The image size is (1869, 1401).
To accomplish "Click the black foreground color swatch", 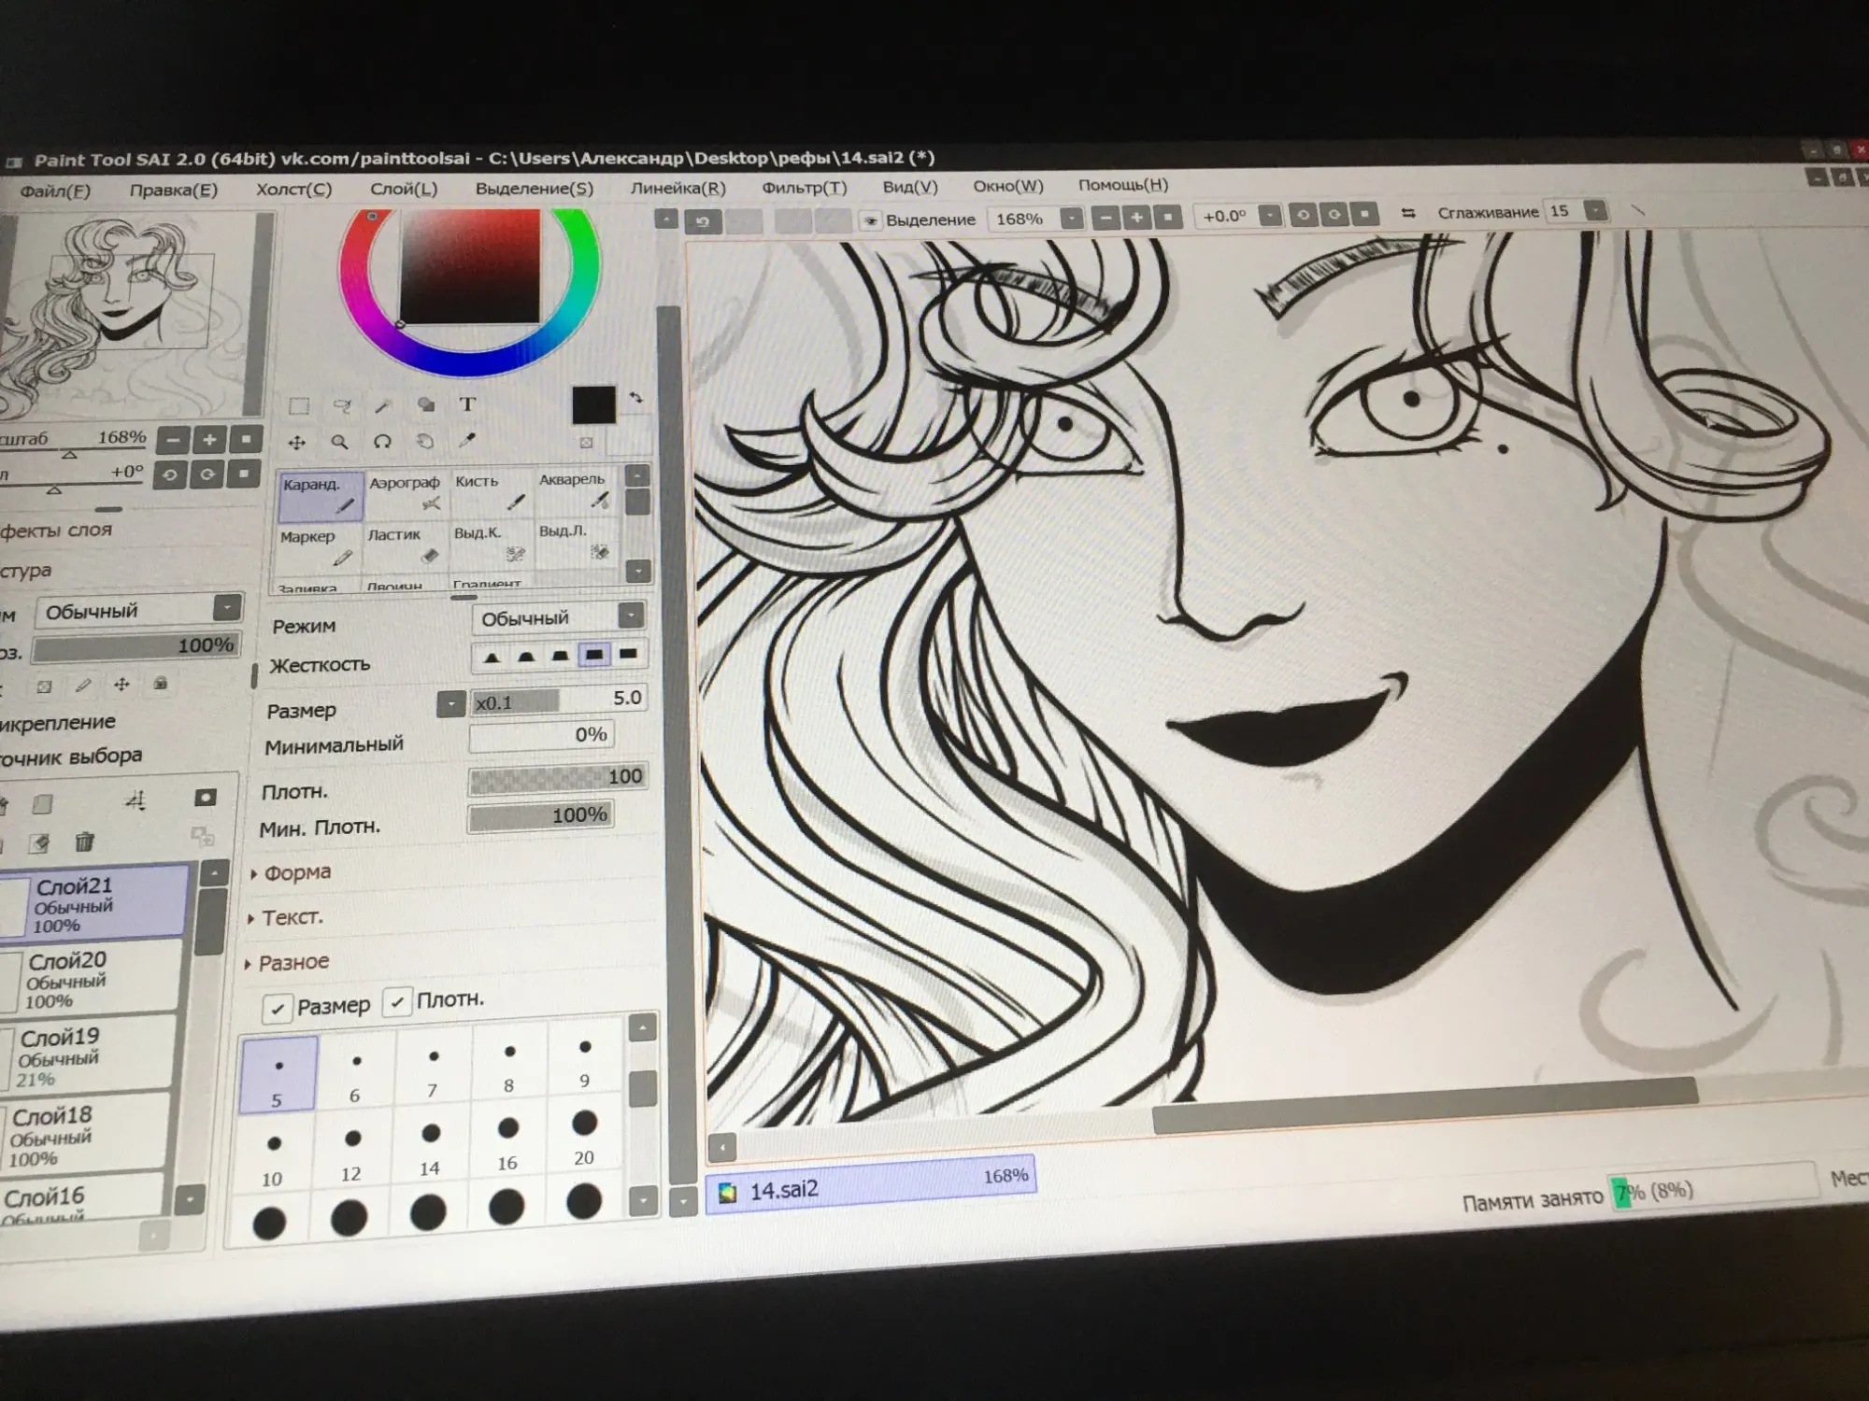I will (593, 405).
